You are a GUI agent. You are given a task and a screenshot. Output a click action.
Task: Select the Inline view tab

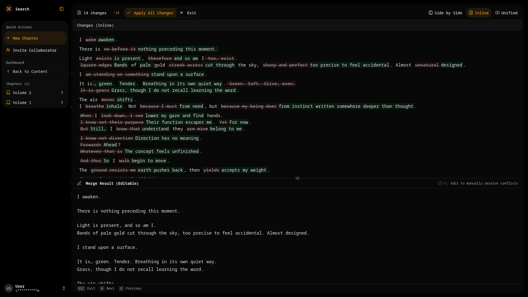pos(479,13)
